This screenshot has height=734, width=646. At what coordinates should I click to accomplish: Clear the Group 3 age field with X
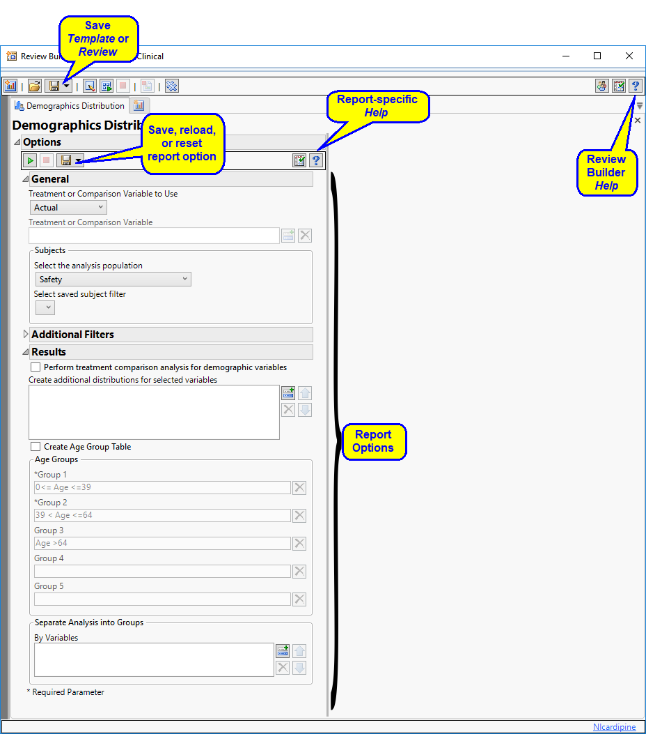tap(299, 544)
